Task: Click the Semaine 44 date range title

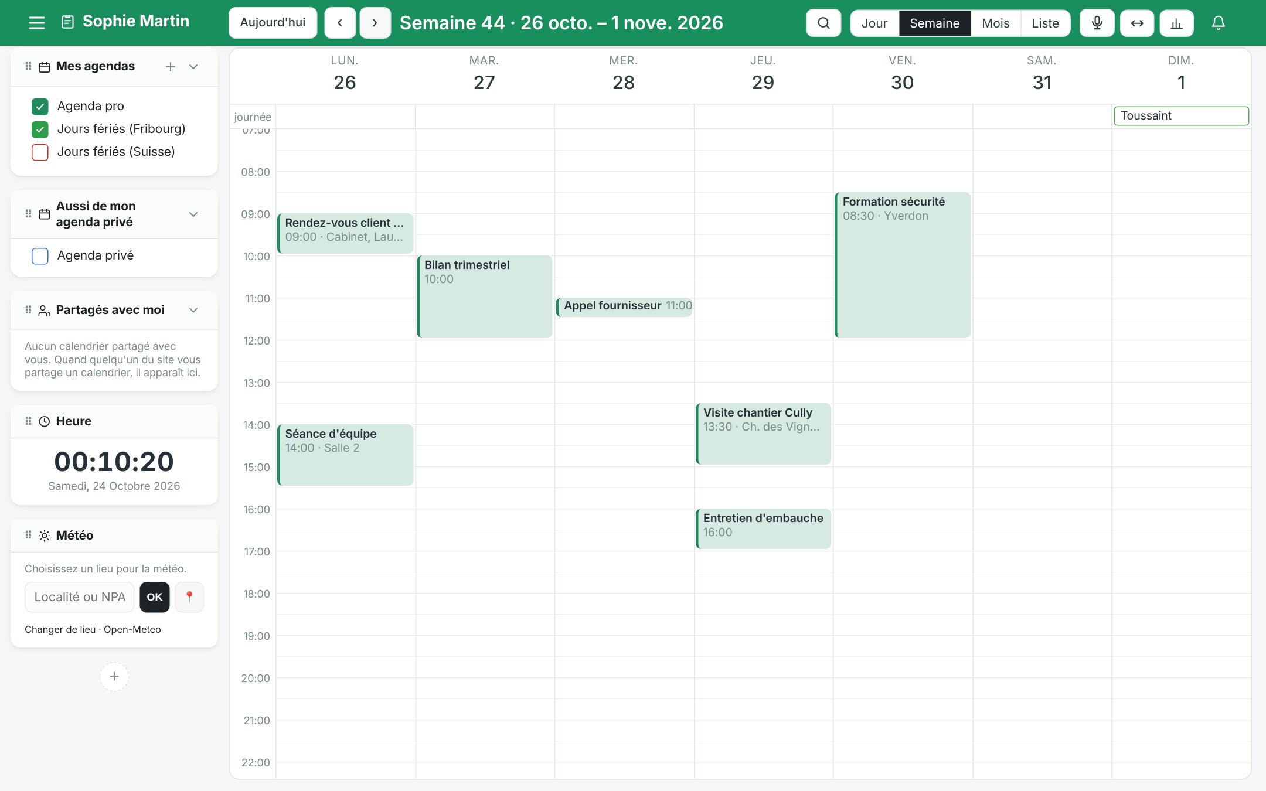Action: click(561, 23)
